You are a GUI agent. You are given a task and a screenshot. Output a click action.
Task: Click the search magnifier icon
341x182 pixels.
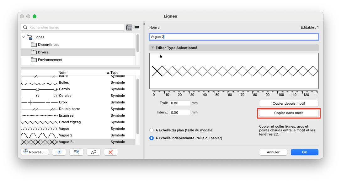[25, 27]
